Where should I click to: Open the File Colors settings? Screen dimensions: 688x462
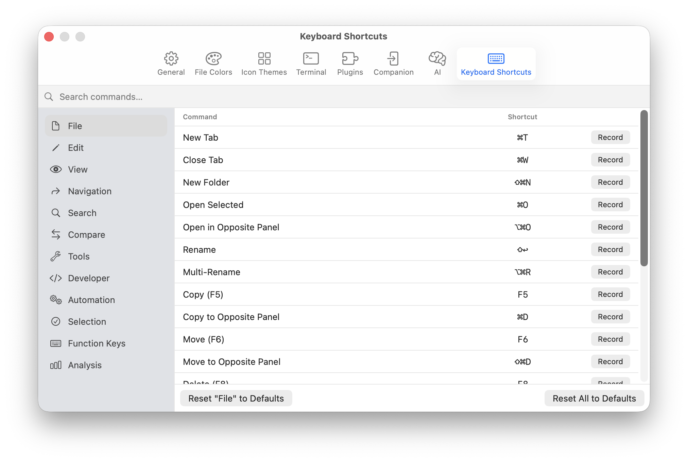(213, 63)
